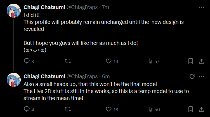Screen dimensions: 210x117
Task: Open more options for the first tweet
Action: (201, 7)
